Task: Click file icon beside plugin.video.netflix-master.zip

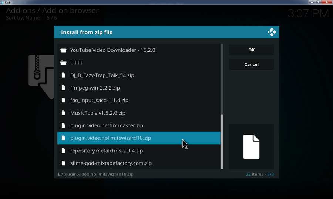Action: 63,125
